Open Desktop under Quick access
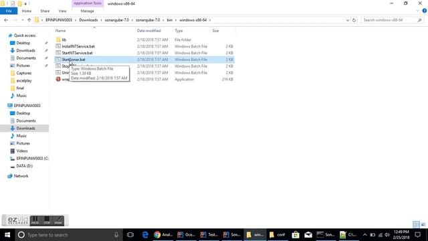Screen dimensions: 428x241 tap(23, 43)
